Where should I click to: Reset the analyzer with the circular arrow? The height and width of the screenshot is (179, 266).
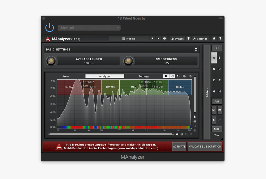[x=178, y=76]
